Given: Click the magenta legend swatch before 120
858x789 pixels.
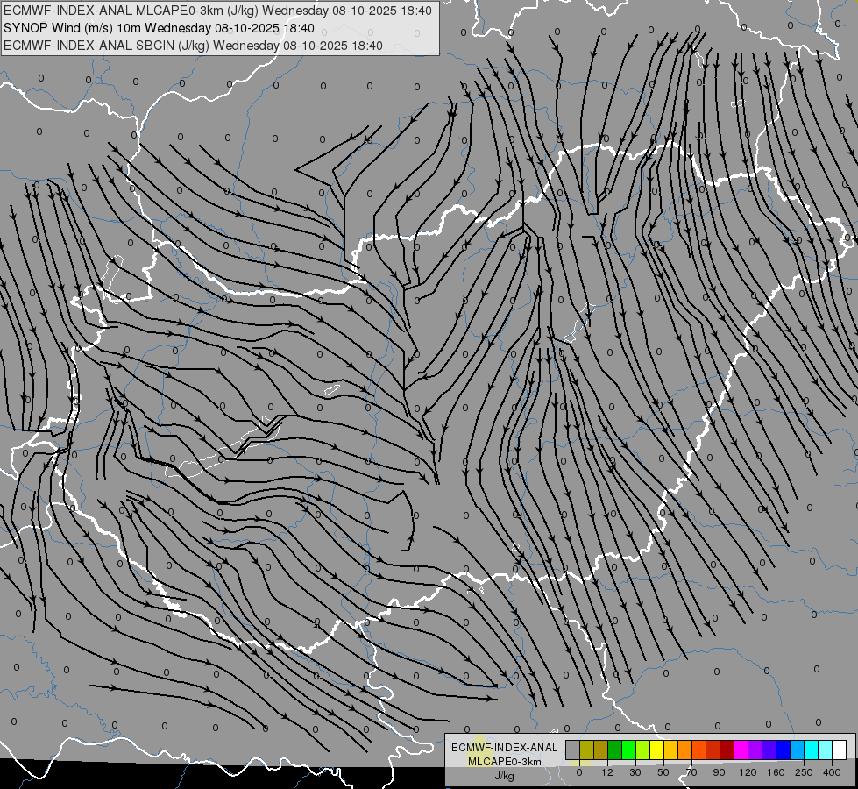Looking at the screenshot, I should tap(741, 750).
